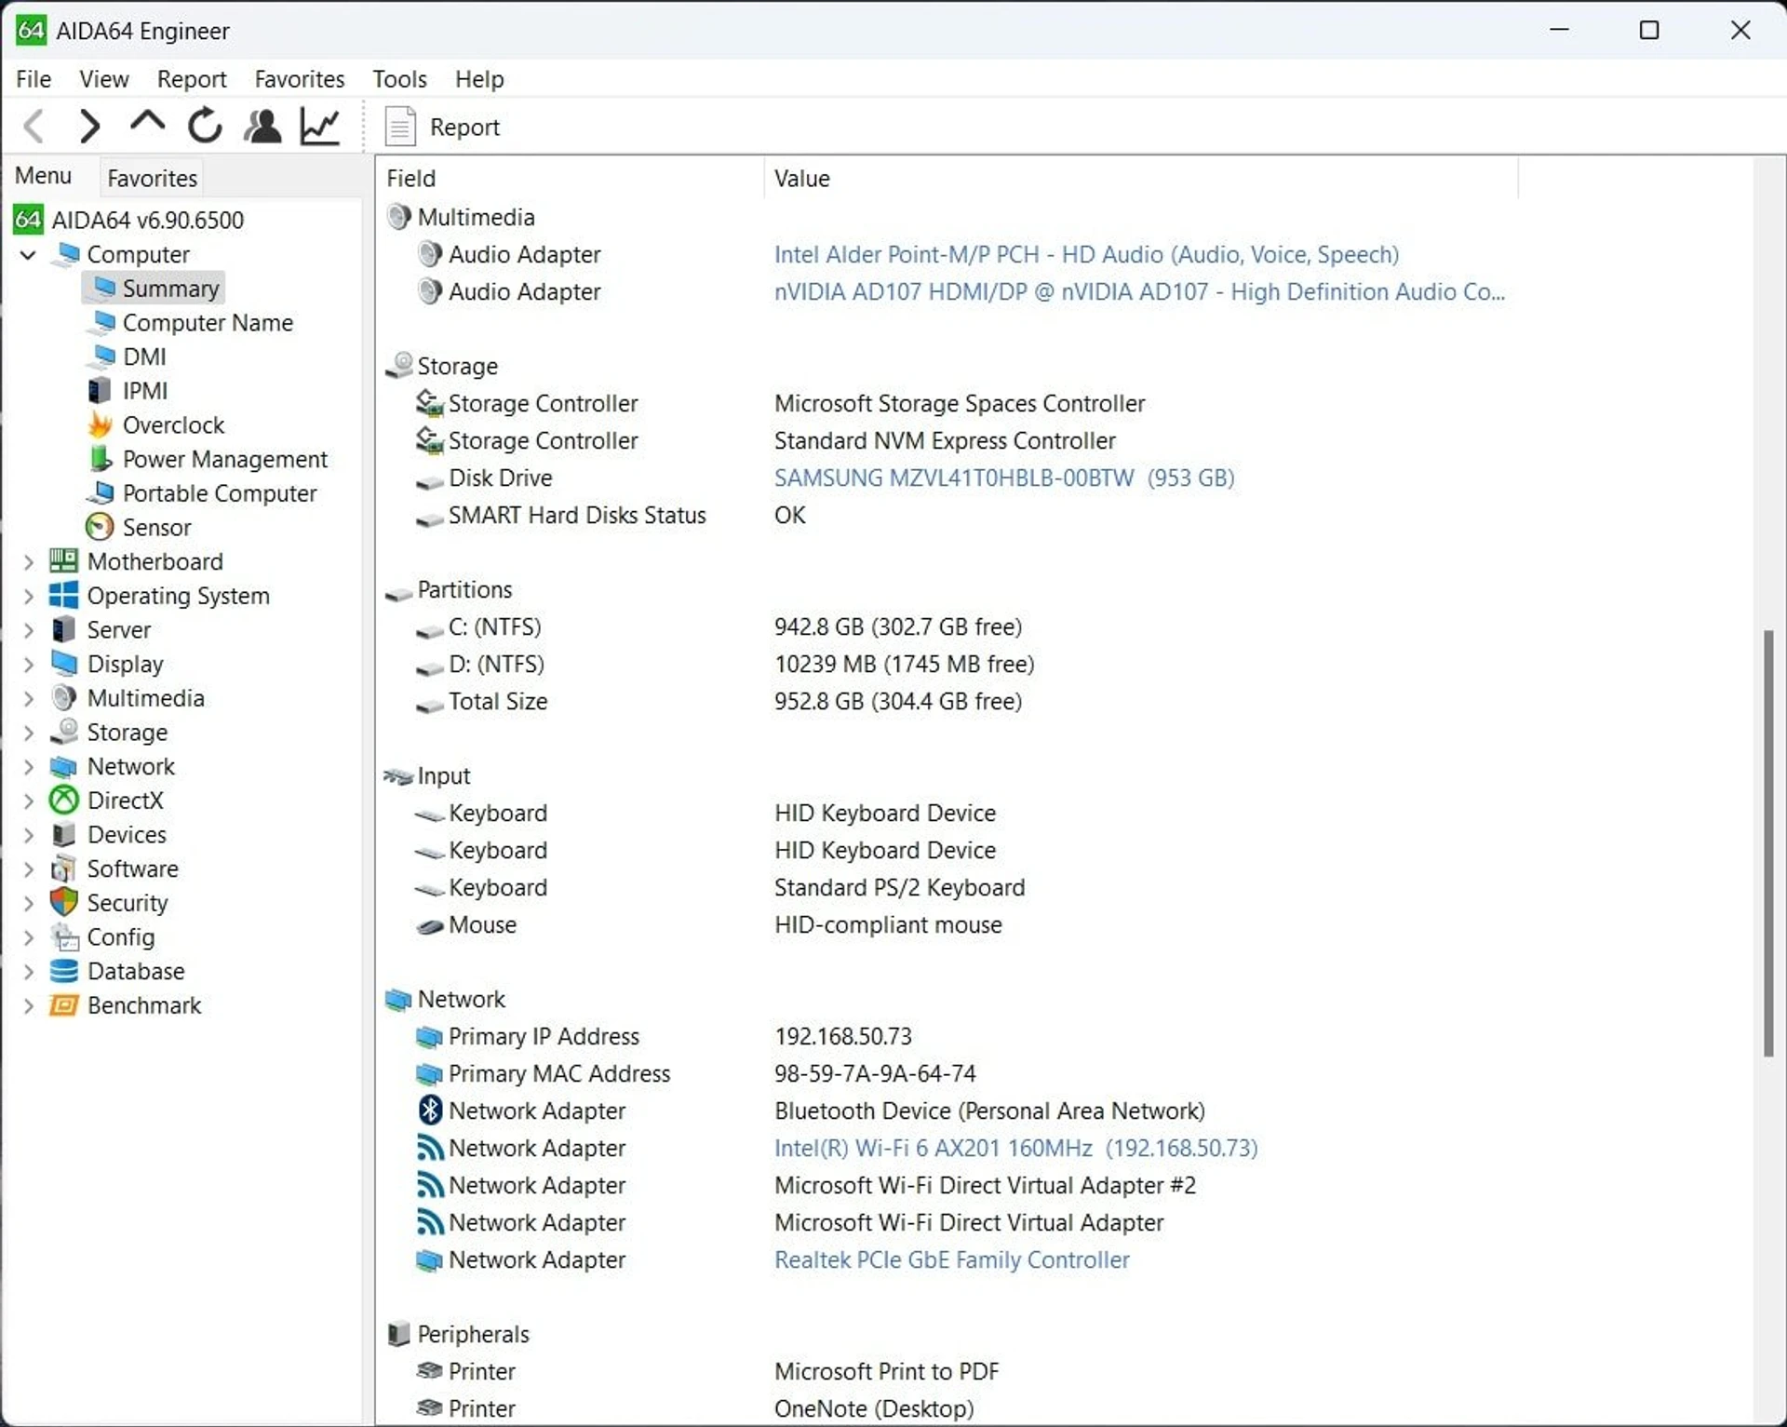Click the Report toolbar button
1787x1427 pixels.
coord(443,127)
